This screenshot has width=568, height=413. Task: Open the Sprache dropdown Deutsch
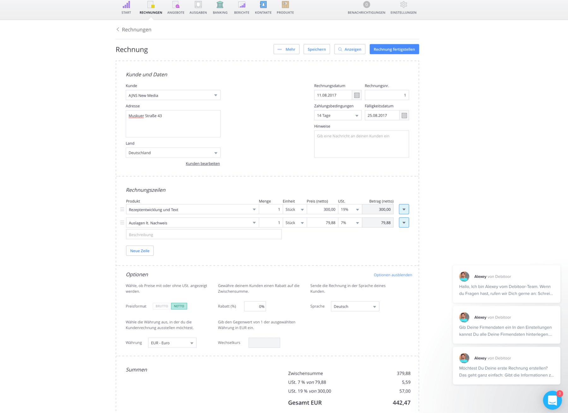(355, 306)
